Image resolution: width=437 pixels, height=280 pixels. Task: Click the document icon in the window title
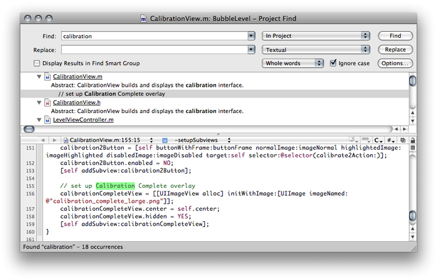coord(143,19)
